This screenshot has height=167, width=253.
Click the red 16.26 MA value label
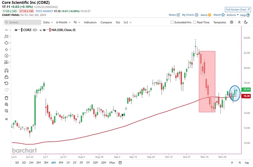(246, 96)
